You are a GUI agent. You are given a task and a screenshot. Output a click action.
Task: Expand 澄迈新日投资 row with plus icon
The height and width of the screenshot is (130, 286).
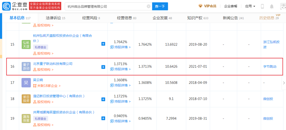click(x=103, y=99)
